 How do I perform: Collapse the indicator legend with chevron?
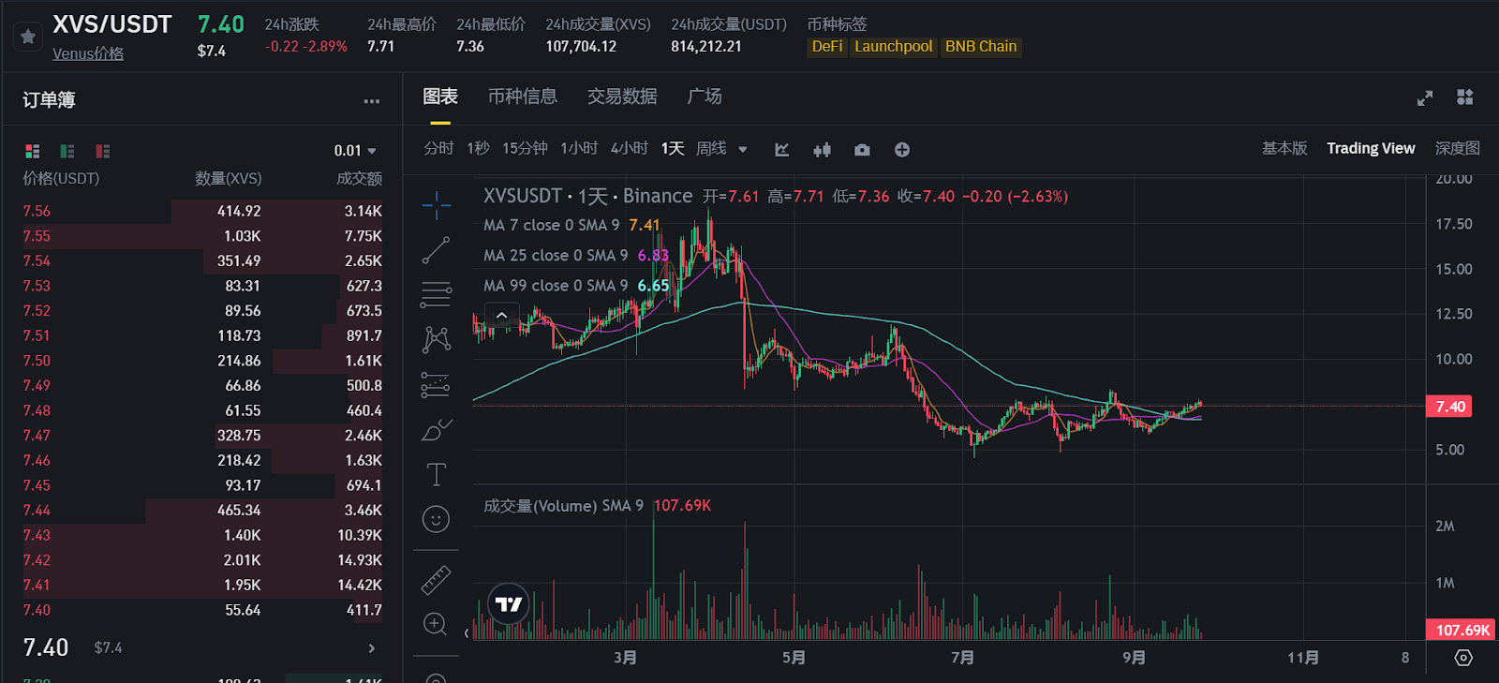tap(501, 315)
